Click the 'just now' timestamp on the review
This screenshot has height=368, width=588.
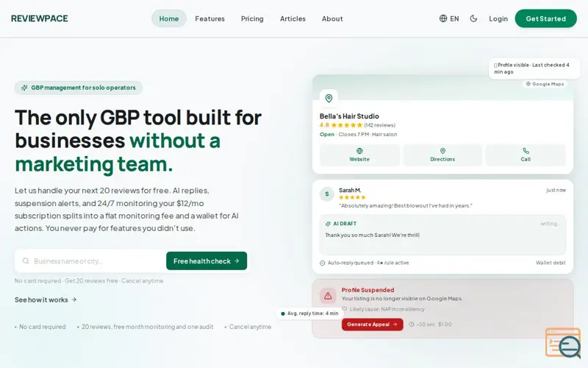click(556, 190)
